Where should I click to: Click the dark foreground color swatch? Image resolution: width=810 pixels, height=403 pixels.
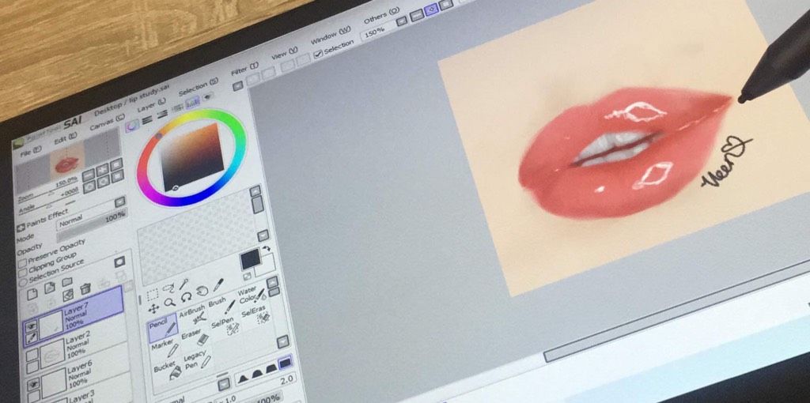[249, 259]
